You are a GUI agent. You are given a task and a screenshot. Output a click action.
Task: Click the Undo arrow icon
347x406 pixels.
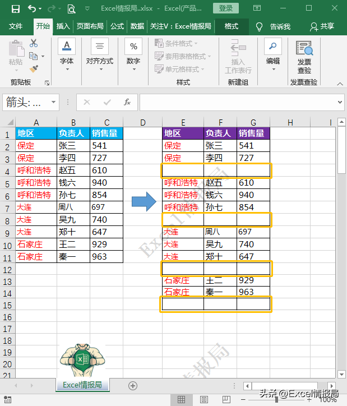[x=31, y=8]
